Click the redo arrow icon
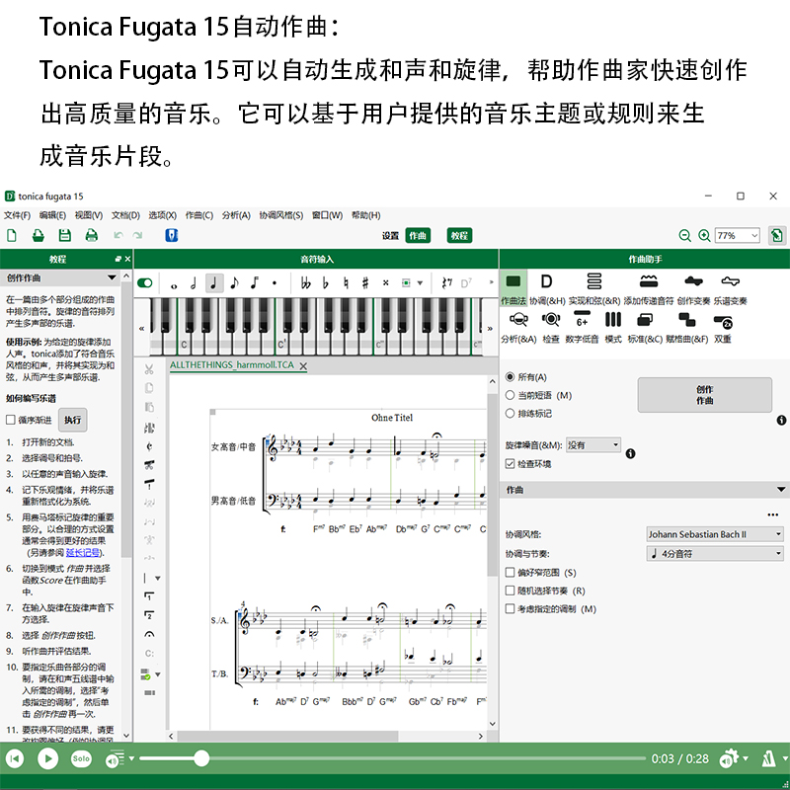 point(137,235)
